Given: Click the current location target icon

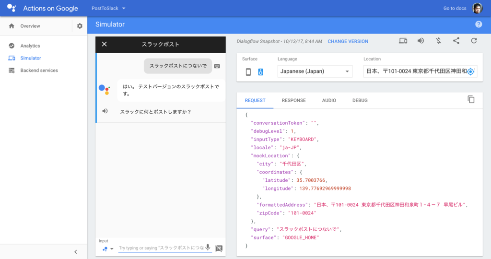Looking at the screenshot, I should point(471,72).
